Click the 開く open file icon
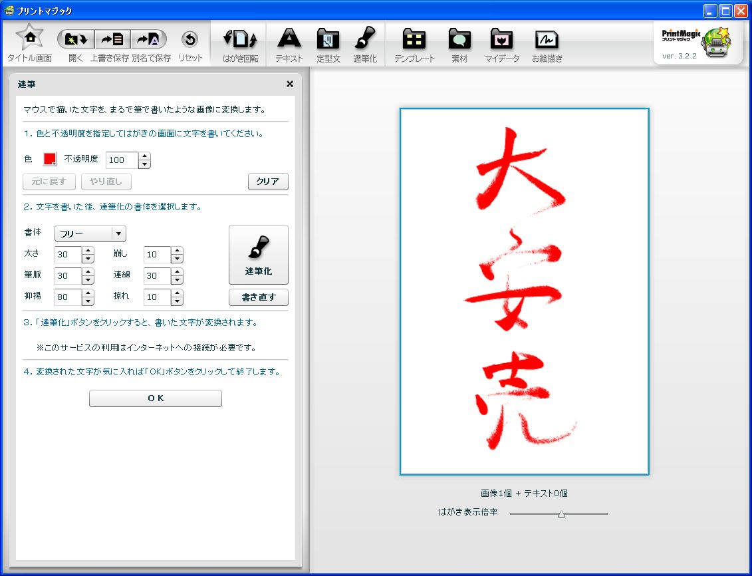Screen dimensions: 752x576 coord(76,40)
